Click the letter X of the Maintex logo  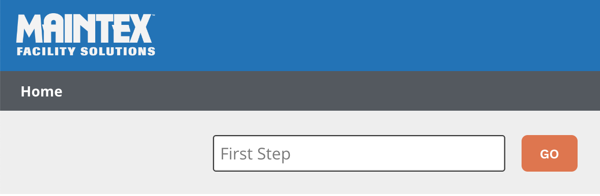pyautogui.click(x=141, y=28)
